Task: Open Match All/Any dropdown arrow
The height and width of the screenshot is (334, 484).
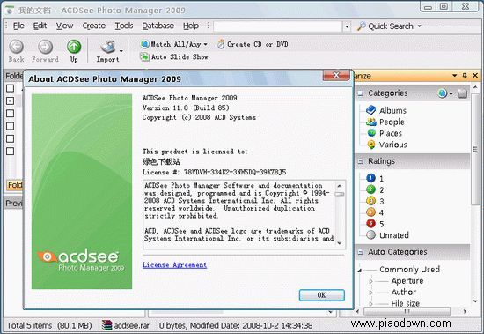Action: point(205,45)
